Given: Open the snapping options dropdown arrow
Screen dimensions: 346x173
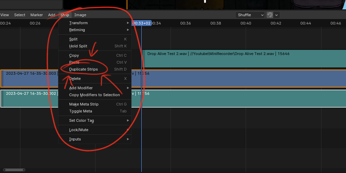Looking at the screenshot, I should (x=276, y=15).
